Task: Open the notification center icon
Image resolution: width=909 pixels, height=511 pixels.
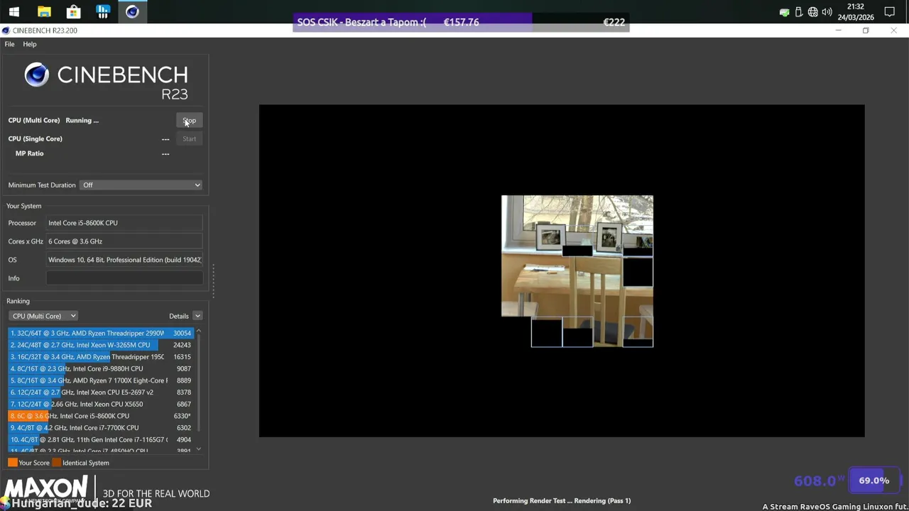Action: 890,12
